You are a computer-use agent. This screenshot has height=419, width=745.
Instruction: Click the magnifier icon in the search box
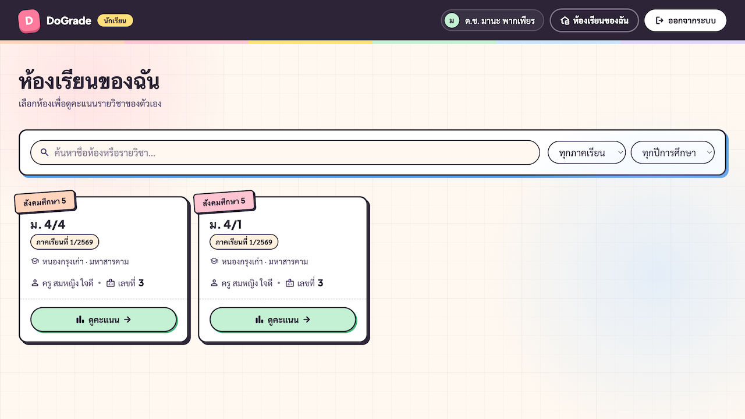tap(45, 152)
